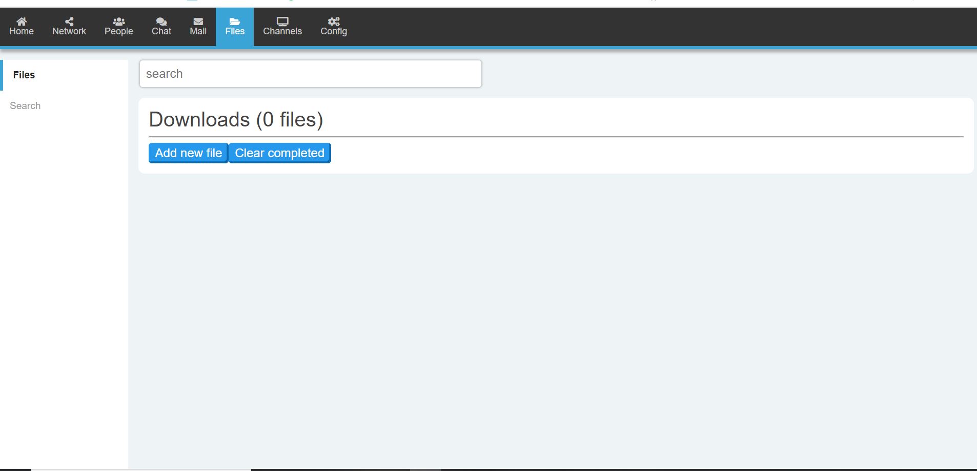Open Config from the navigation bar label

[333, 31]
